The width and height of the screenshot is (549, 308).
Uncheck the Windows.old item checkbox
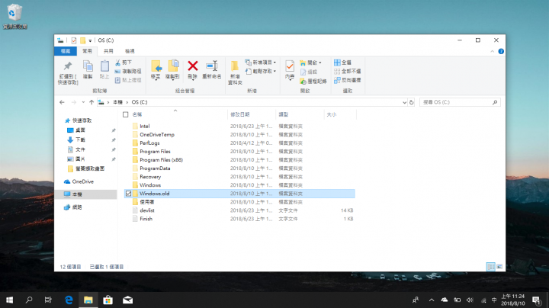point(129,194)
